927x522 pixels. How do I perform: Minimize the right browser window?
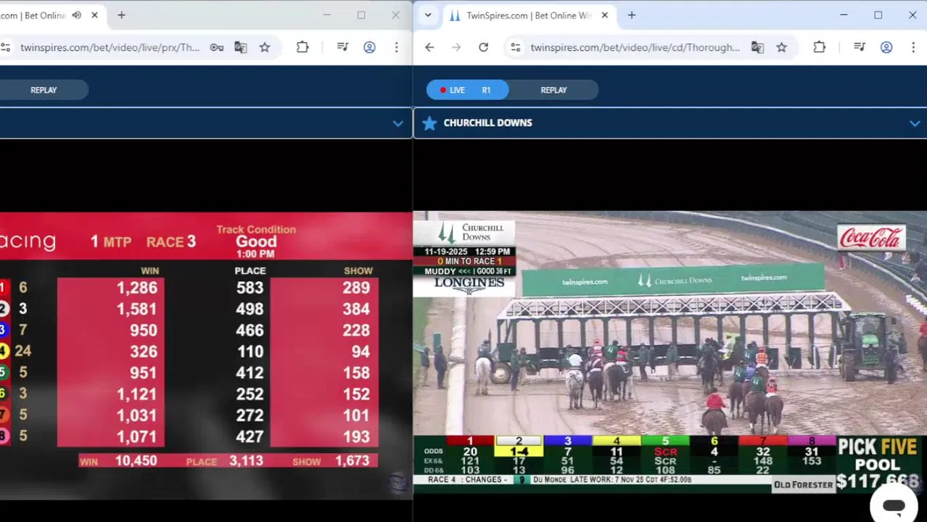844,15
